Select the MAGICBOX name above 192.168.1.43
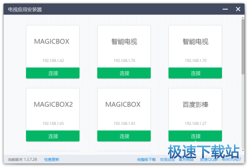Screen dimensions: 248x167 point(123,104)
